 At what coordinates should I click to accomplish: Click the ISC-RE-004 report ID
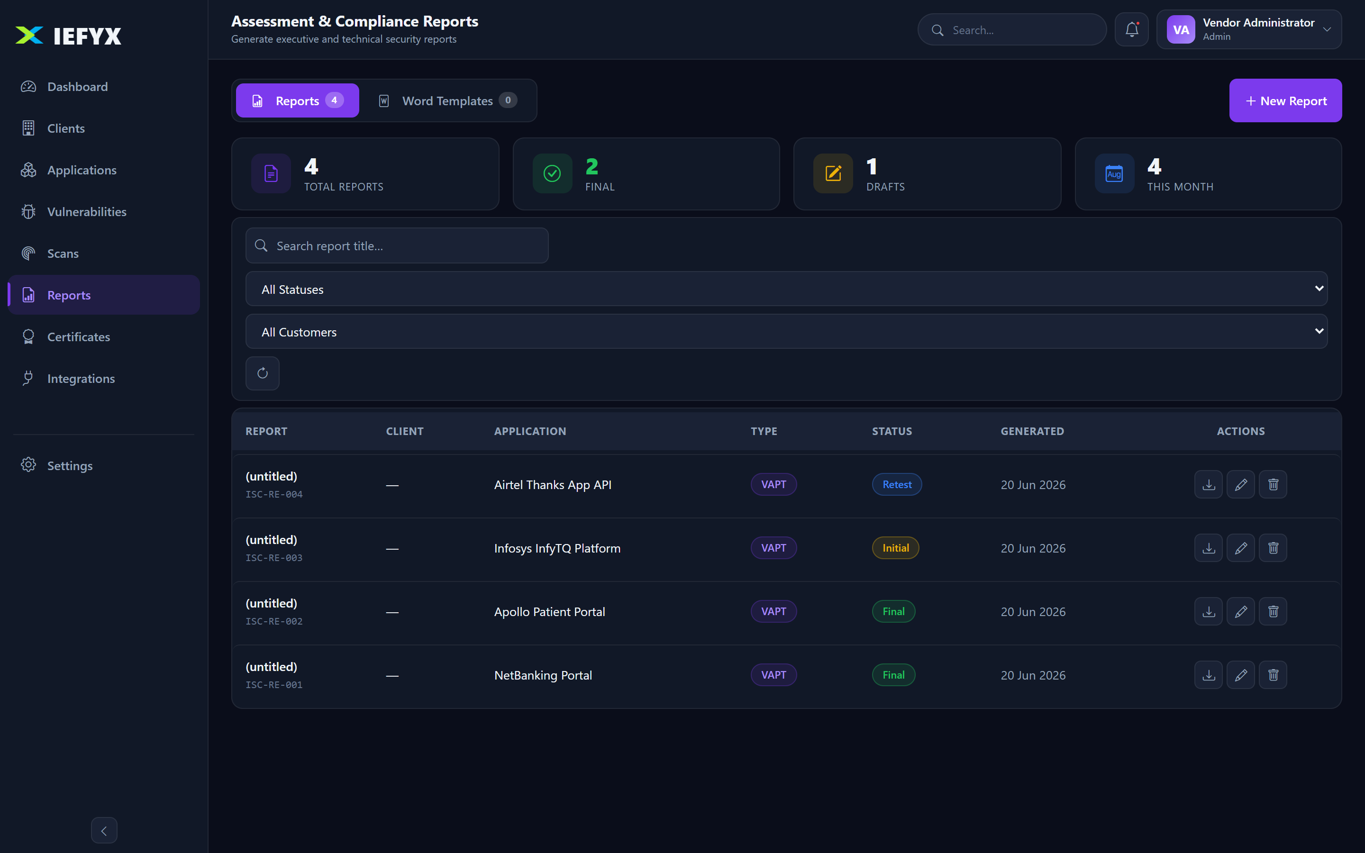[x=274, y=494]
